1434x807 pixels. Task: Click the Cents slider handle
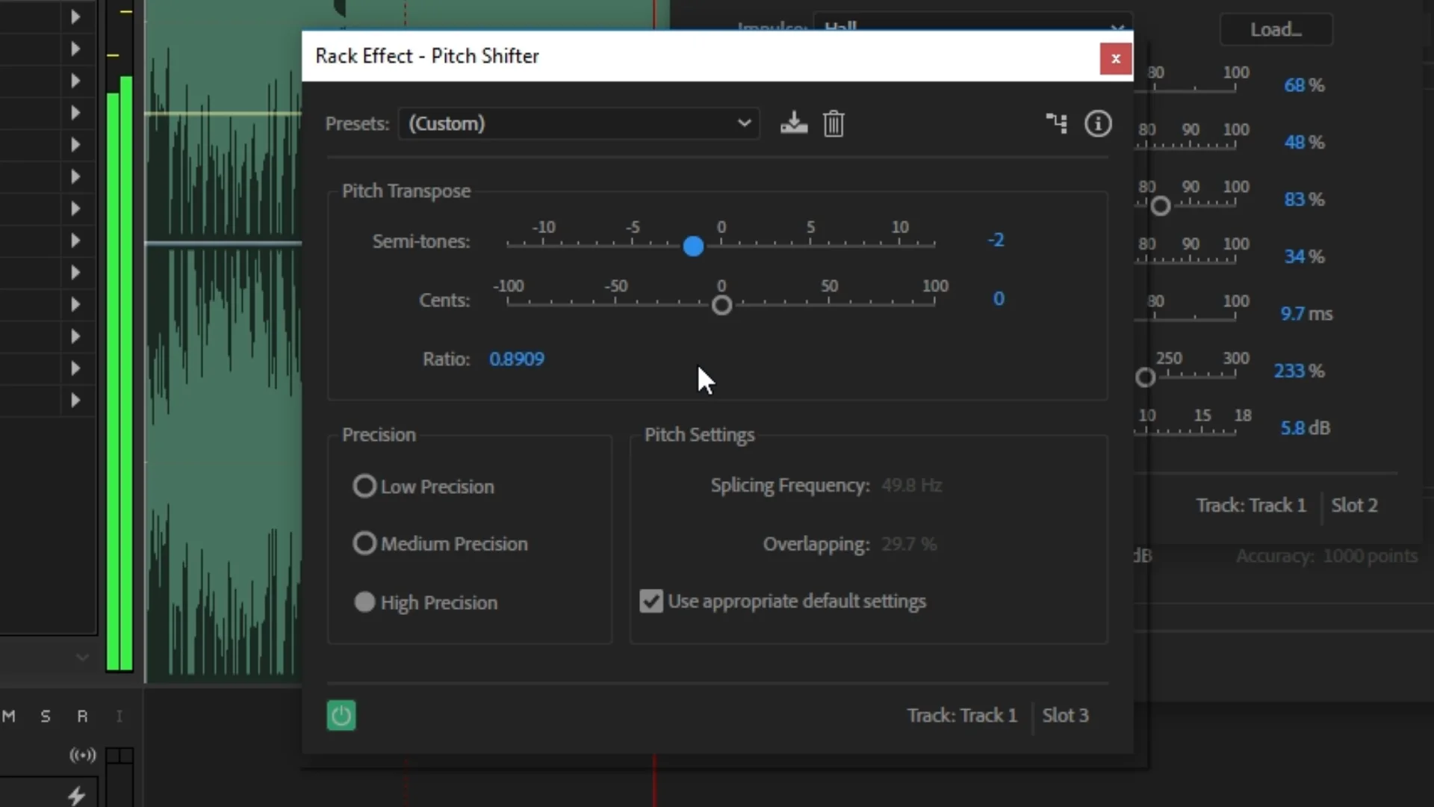[721, 305]
